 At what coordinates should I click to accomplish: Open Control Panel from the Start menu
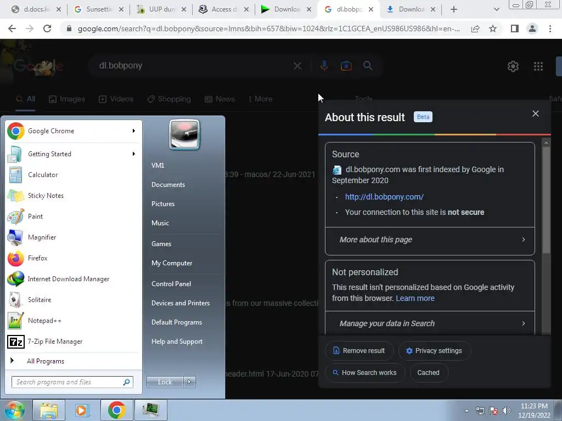[x=171, y=284]
